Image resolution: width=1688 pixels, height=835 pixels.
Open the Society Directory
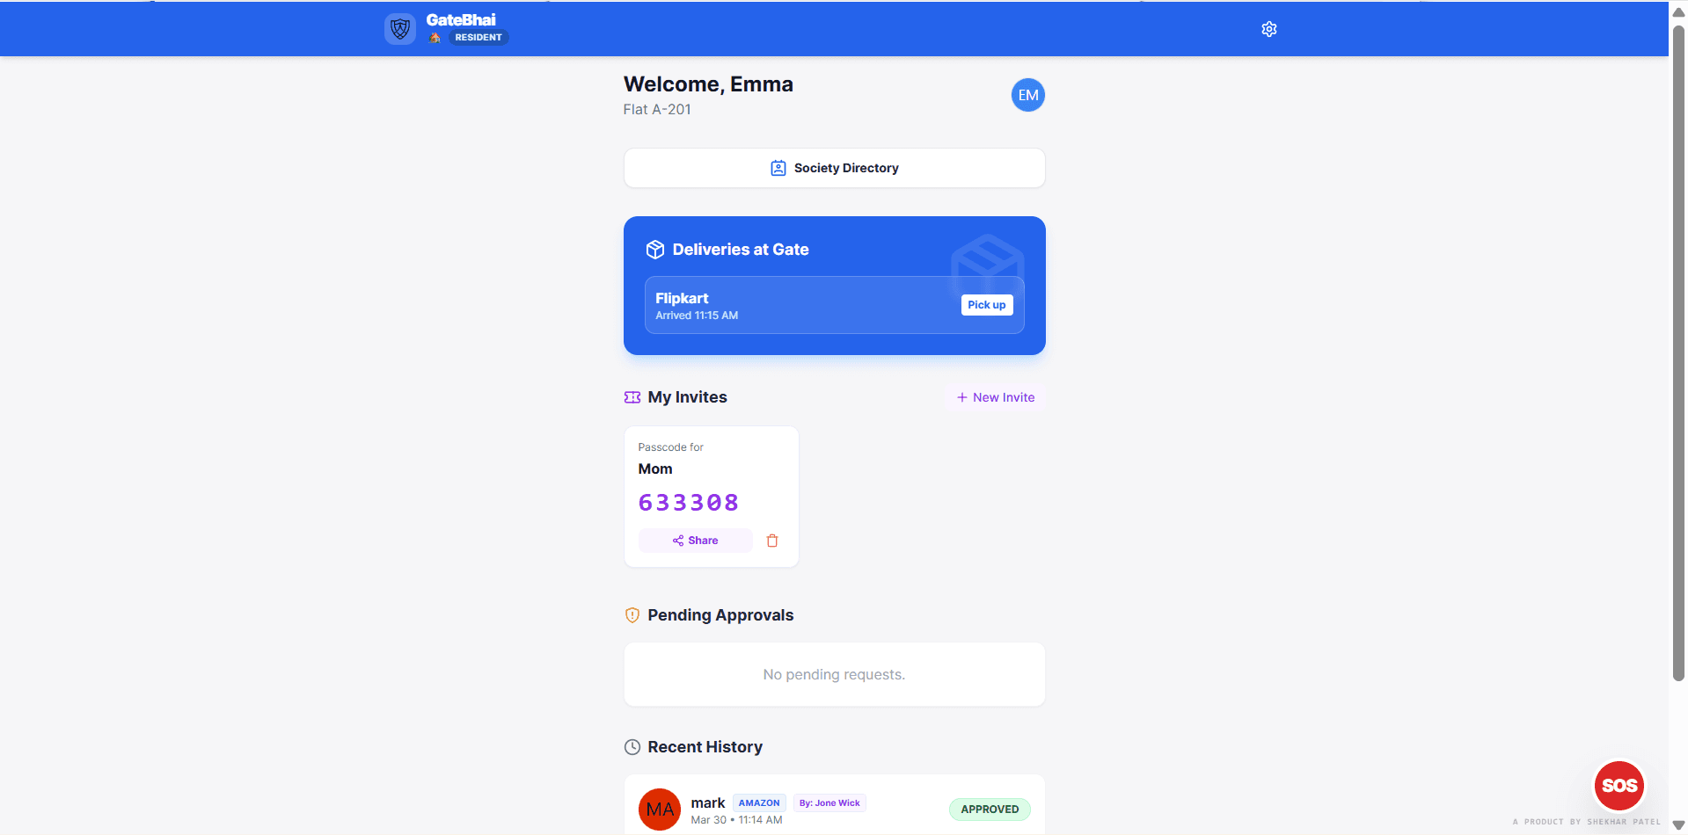(834, 168)
